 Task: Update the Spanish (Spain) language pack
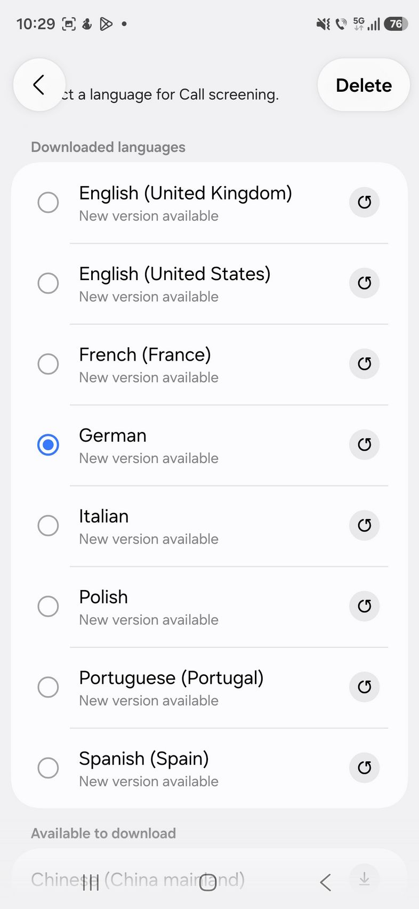tap(364, 768)
